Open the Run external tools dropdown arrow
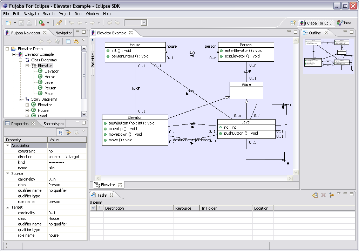 click(x=48, y=23)
